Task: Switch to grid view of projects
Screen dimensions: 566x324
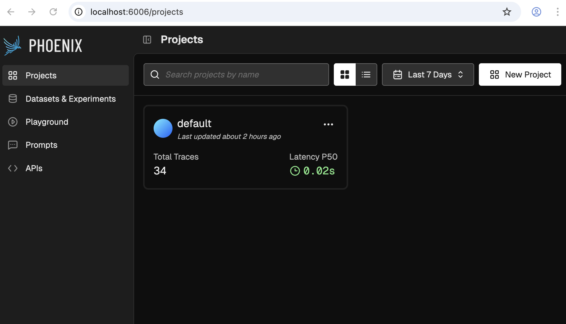Action: [x=345, y=74]
